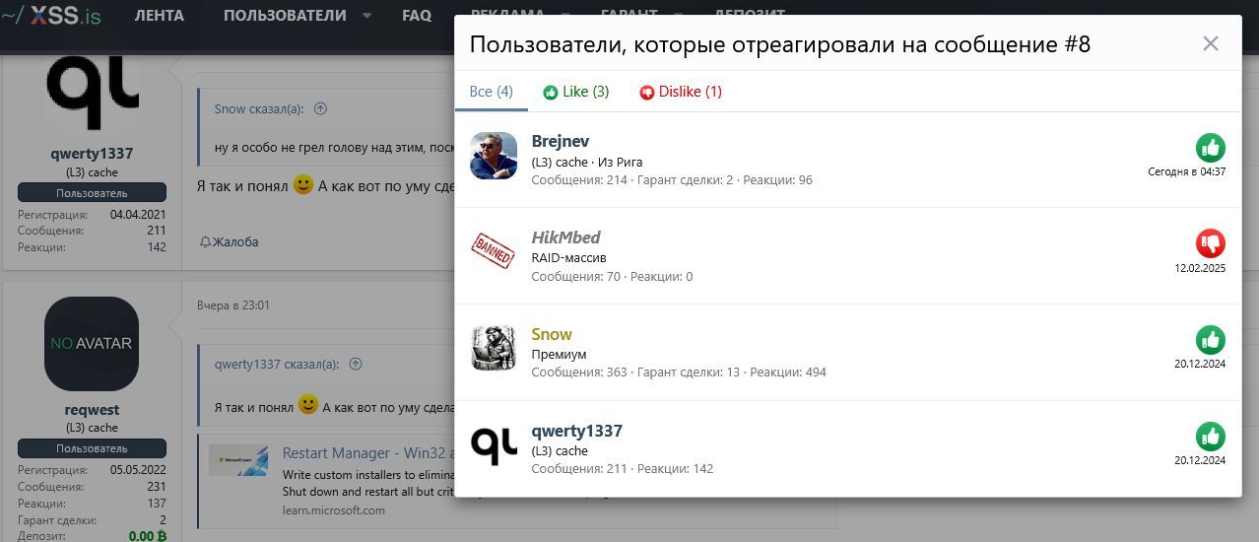Open HikMbed's profile name link
1259x542 pixels.
(x=565, y=237)
